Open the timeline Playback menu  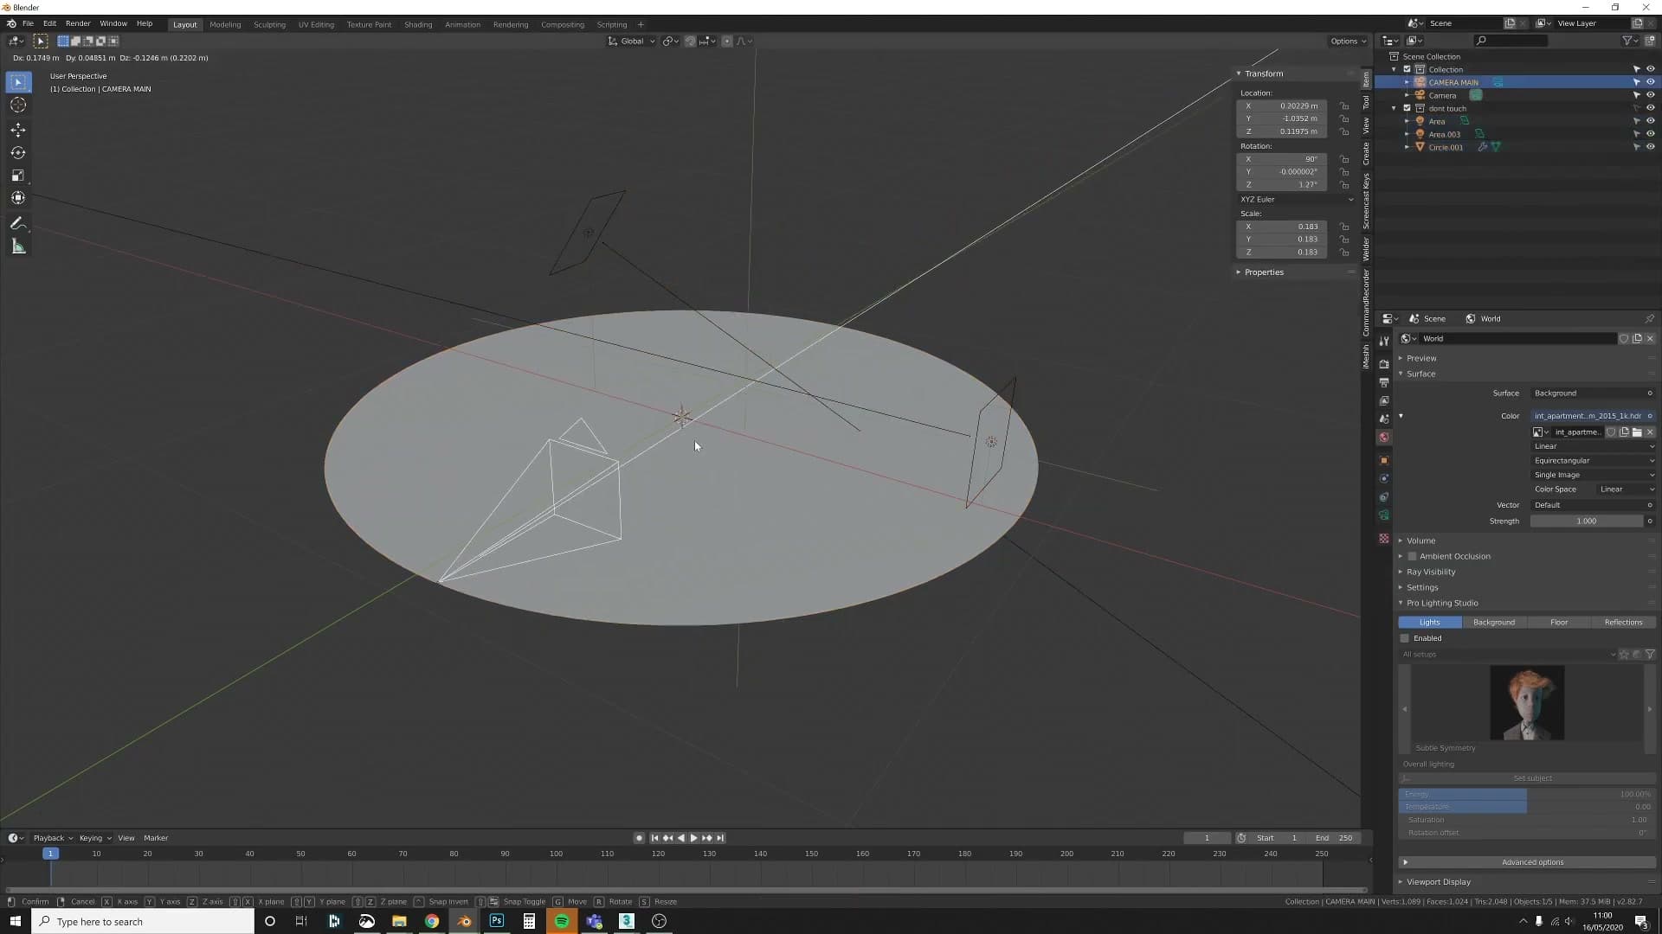pos(52,838)
